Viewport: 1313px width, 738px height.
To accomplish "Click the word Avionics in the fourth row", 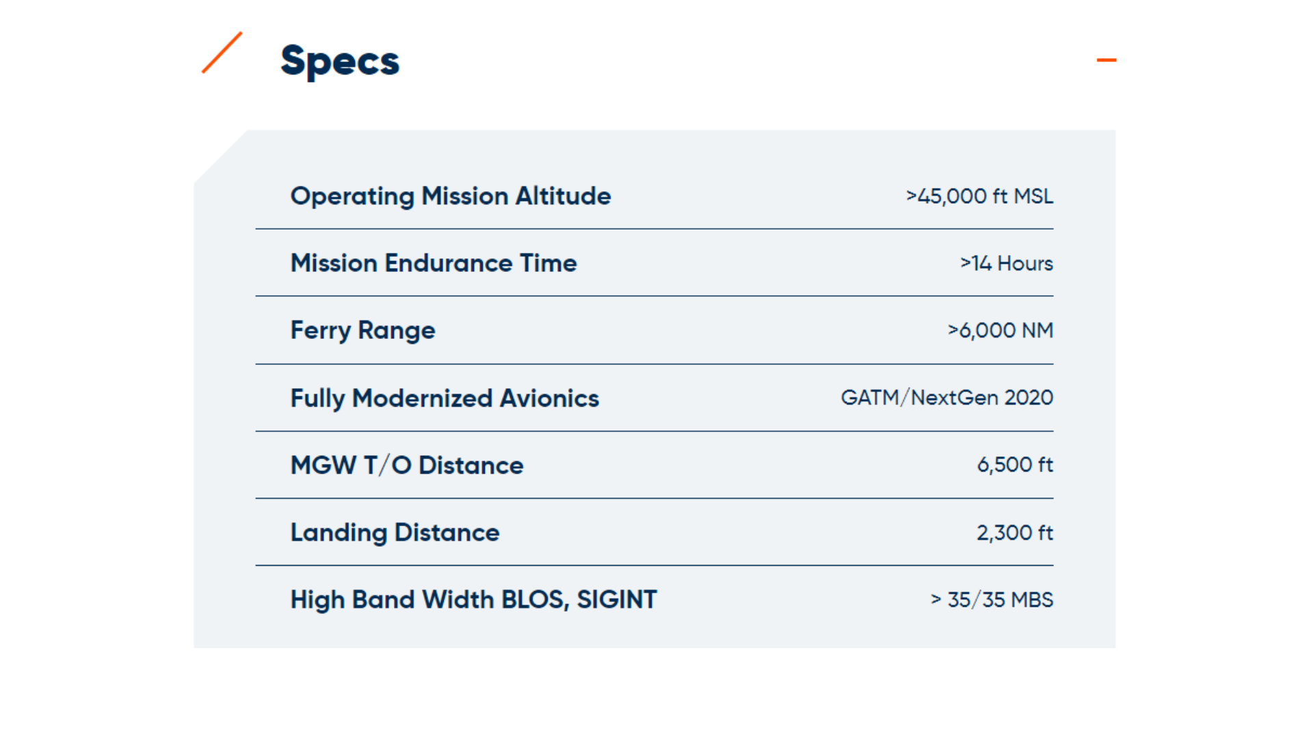I will [x=549, y=398].
